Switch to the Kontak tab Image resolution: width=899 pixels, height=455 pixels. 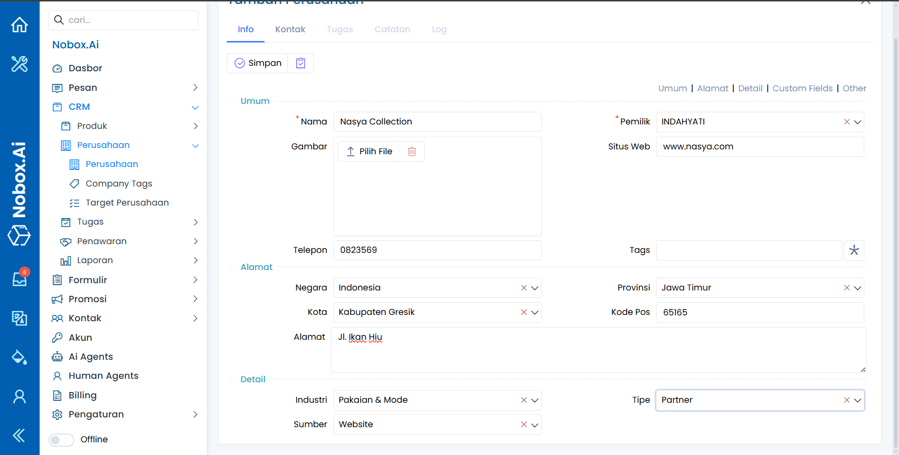click(x=290, y=29)
